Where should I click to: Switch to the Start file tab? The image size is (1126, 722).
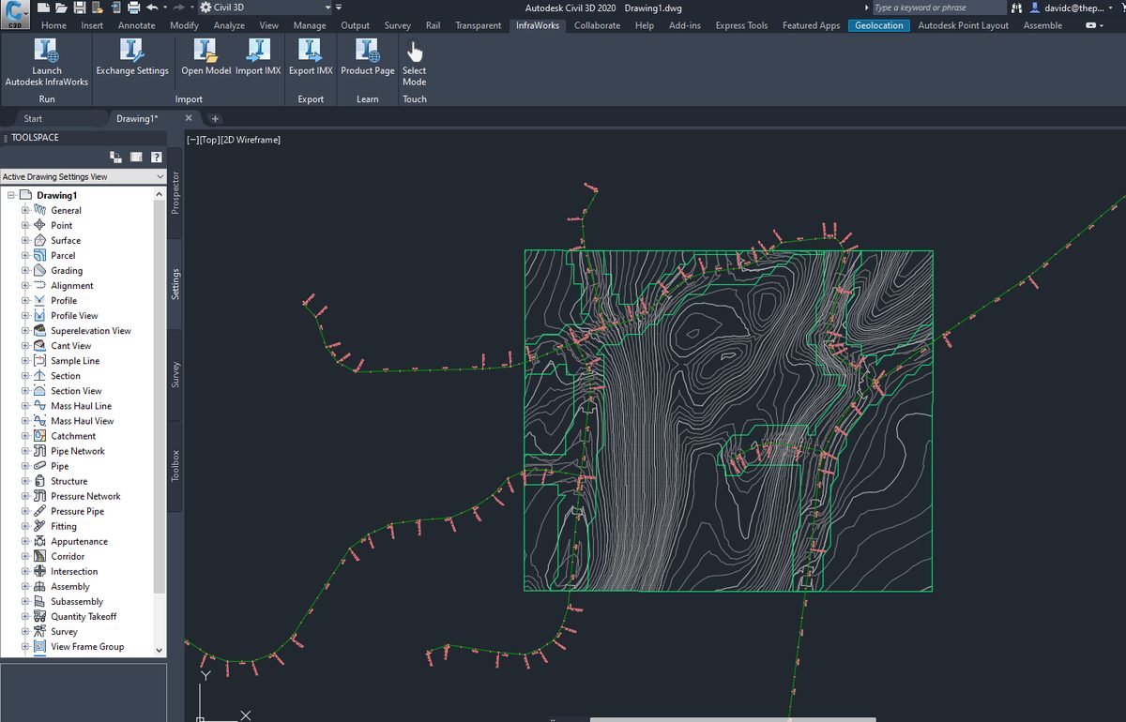click(x=33, y=118)
